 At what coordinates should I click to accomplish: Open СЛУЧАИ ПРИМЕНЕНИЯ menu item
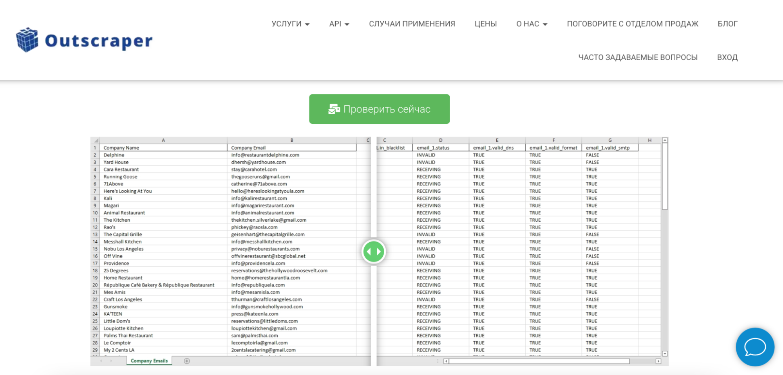(x=412, y=24)
